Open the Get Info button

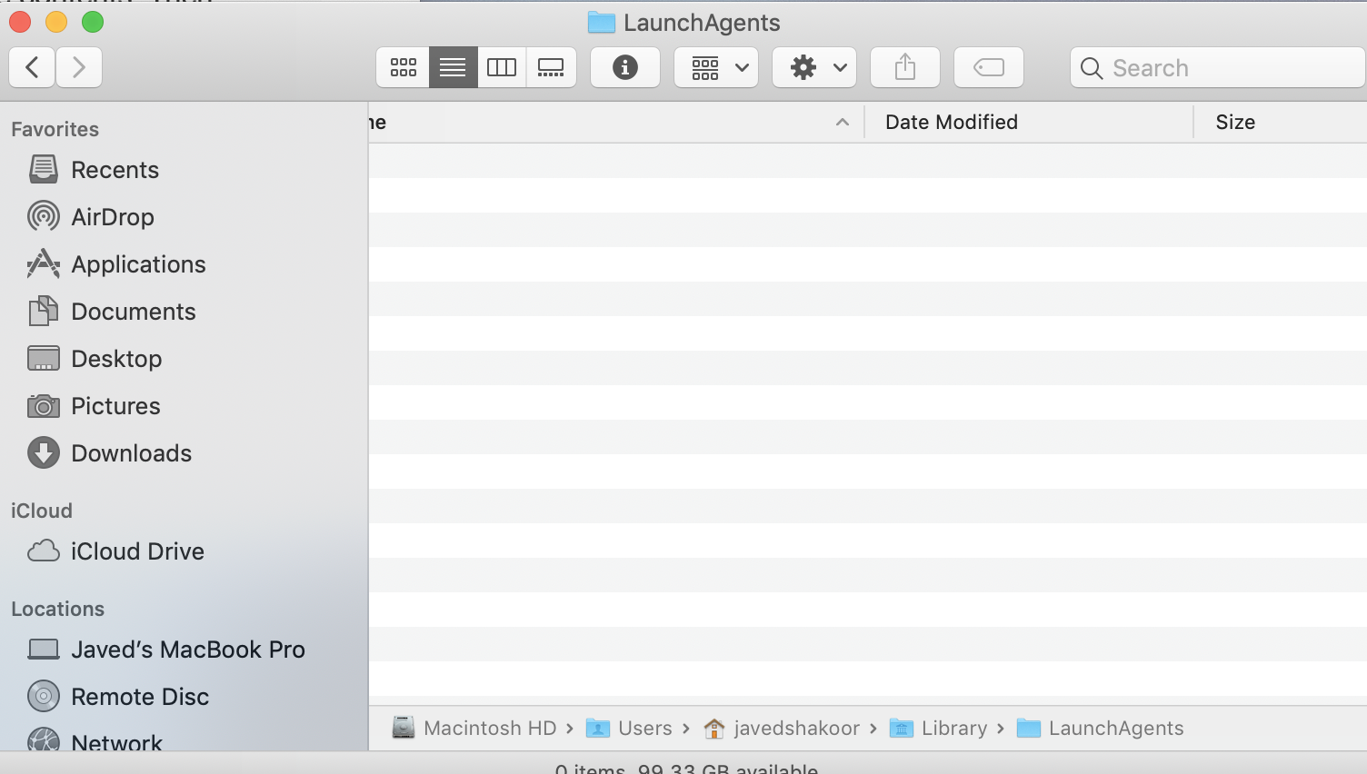point(625,67)
